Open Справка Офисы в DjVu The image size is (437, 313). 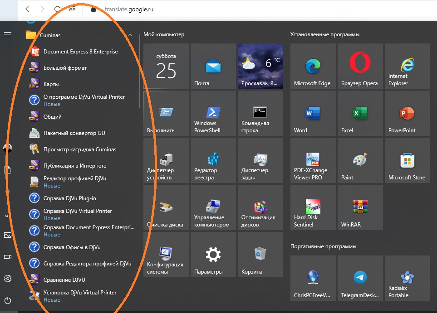coord(81,247)
